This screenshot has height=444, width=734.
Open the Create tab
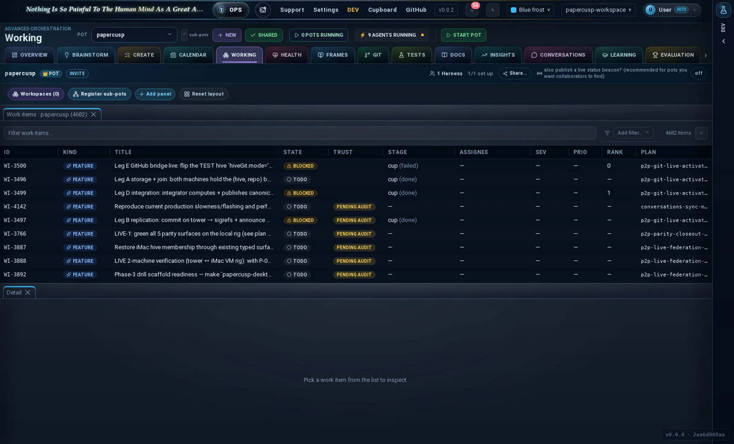coord(139,55)
